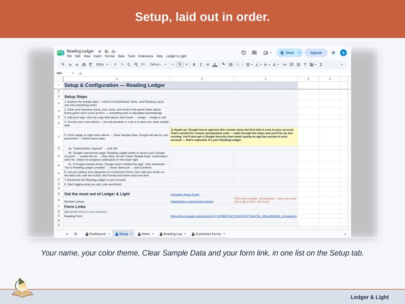
Task: Undo the last action
Action: click(x=70, y=65)
